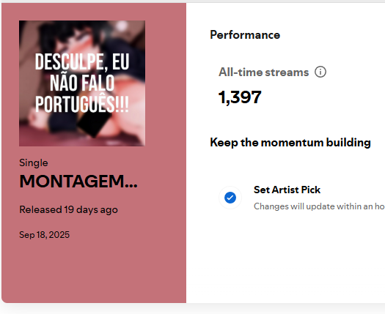
Task: Click the DESCULPE, EU line on the cover
Action: tap(82, 61)
